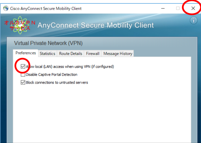Click the AnyConnect Secure Mobility Client banner title
Screen dimensions: 201x143
(x=96, y=25)
